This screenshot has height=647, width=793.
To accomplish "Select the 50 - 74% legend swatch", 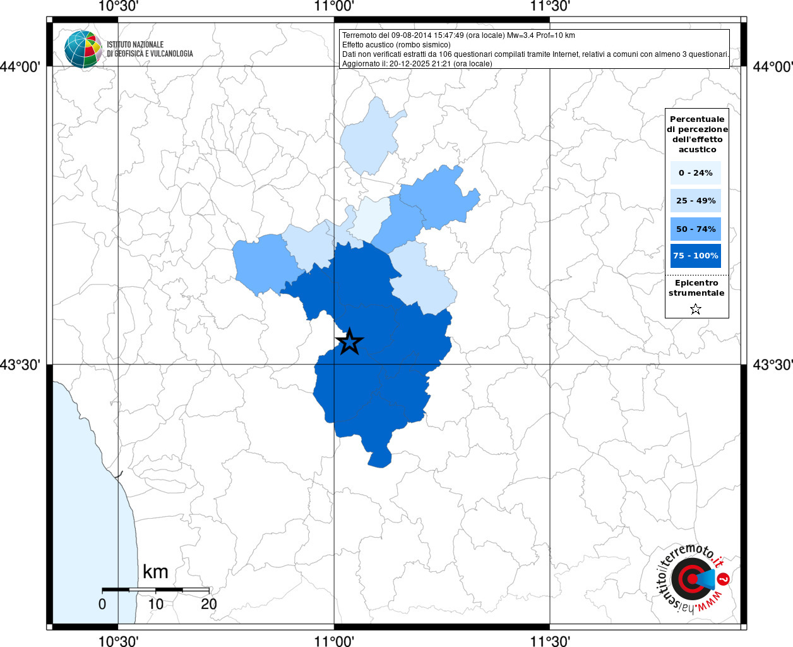I will pyautogui.click(x=696, y=229).
